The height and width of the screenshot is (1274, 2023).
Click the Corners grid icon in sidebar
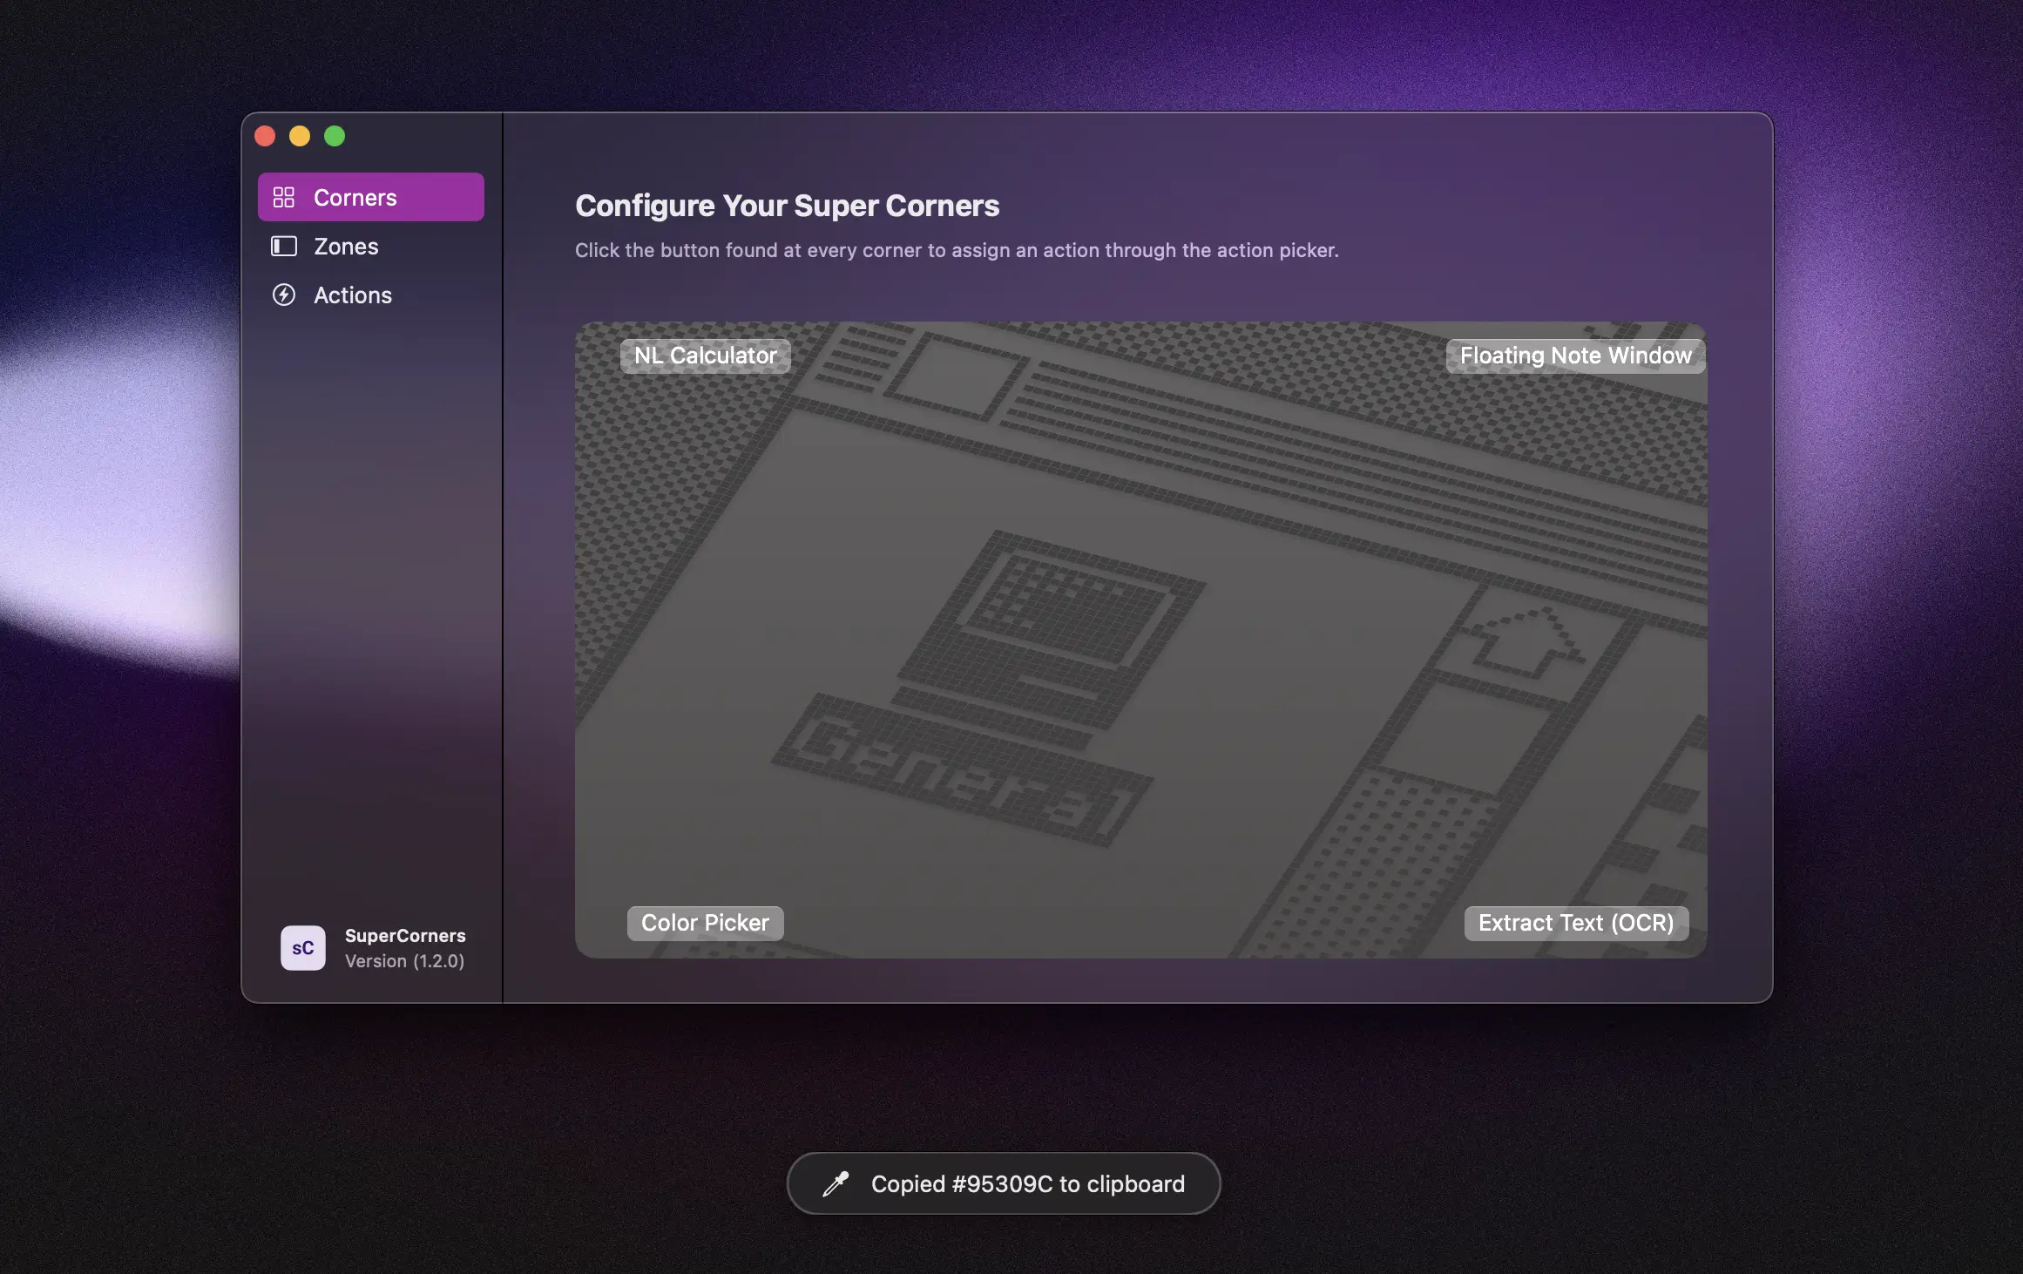pyautogui.click(x=283, y=198)
